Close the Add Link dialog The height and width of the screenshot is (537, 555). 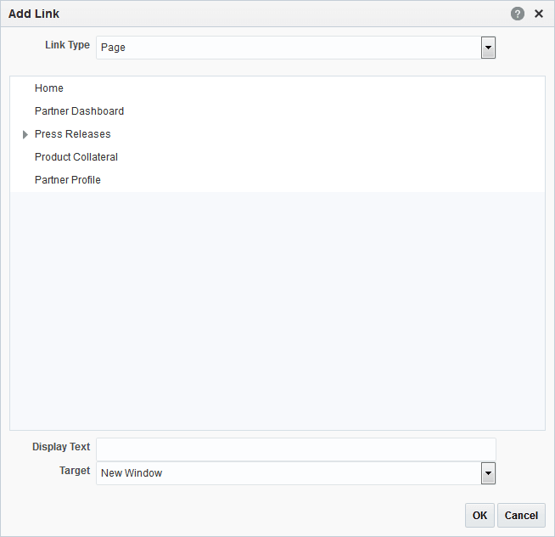(539, 14)
